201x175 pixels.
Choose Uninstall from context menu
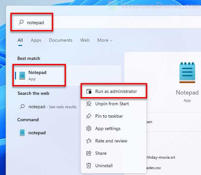coord(114,166)
